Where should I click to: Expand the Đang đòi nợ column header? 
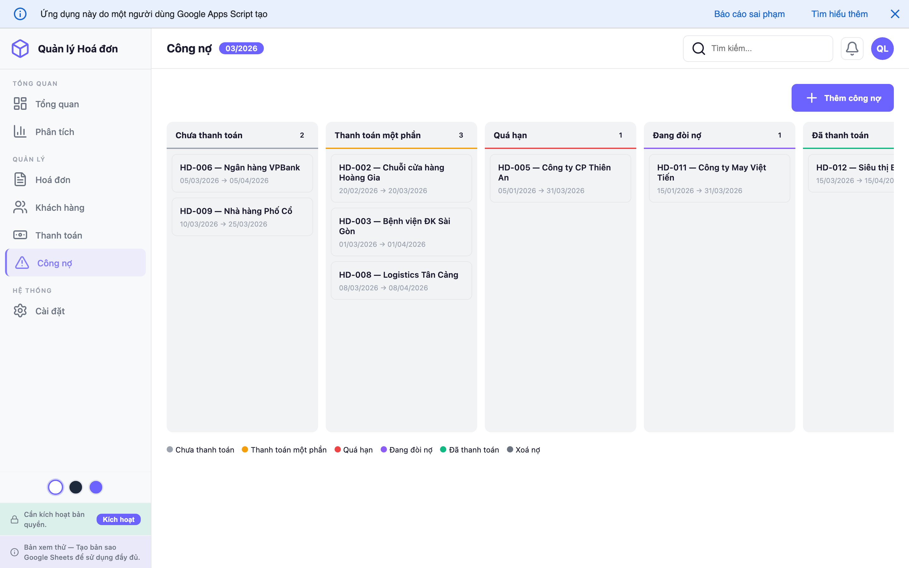point(677,135)
